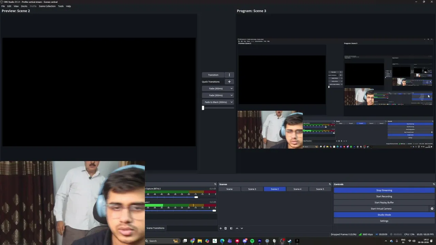
Task: Open Steam from the taskbar
Action: click(290, 241)
